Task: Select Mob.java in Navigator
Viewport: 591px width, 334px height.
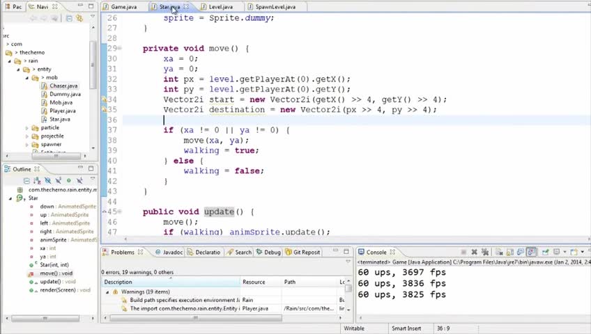Action: (x=56, y=102)
